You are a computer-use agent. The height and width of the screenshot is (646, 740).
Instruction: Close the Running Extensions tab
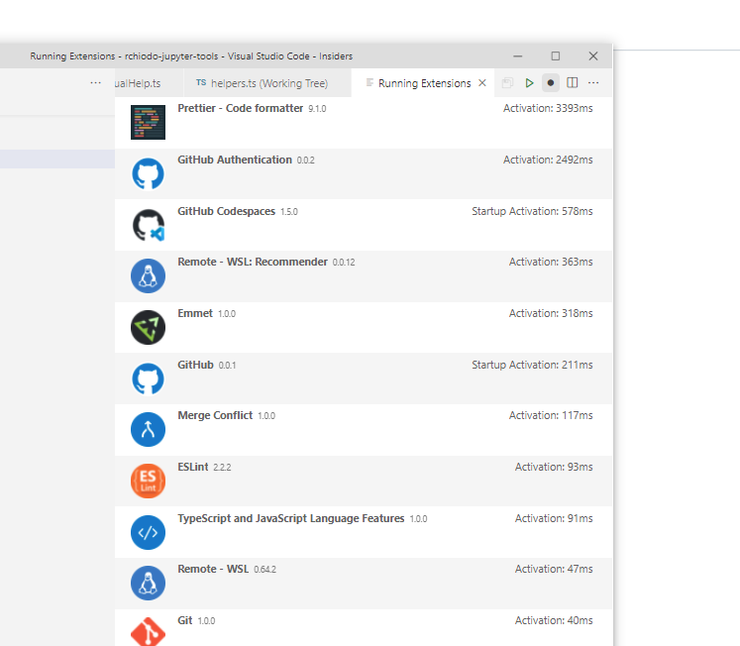pos(481,83)
